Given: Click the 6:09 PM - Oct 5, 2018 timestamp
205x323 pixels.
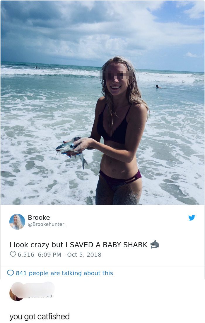Looking at the screenshot, I should tap(69, 255).
